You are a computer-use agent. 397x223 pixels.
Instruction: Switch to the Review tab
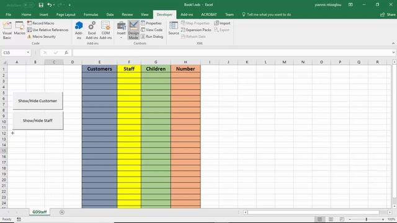(x=127, y=15)
